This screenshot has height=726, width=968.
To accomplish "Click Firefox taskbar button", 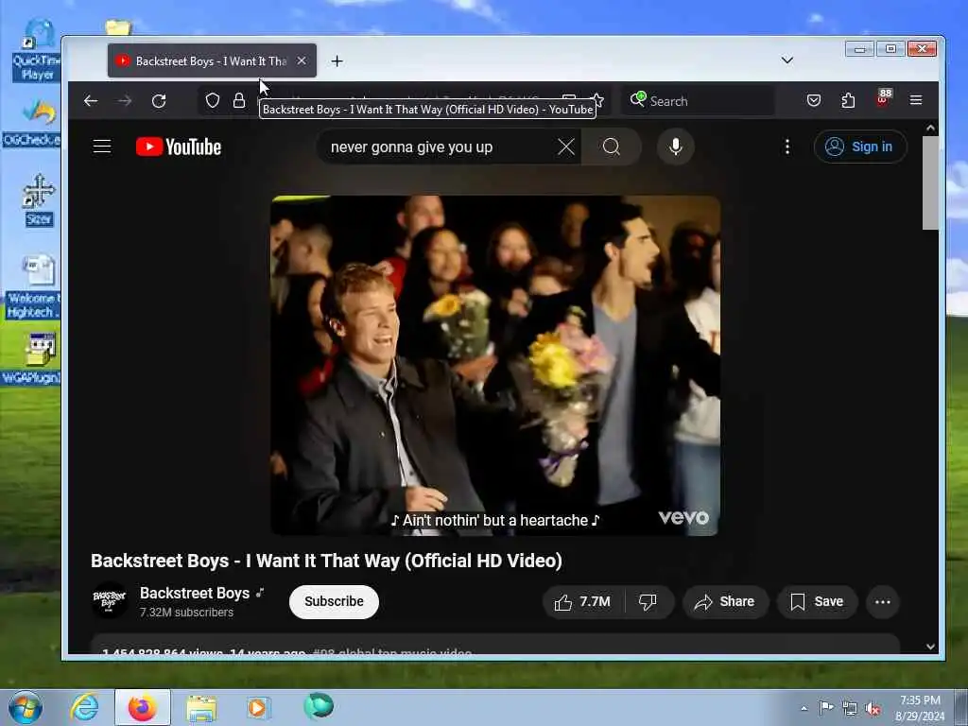I will point(143,707).
